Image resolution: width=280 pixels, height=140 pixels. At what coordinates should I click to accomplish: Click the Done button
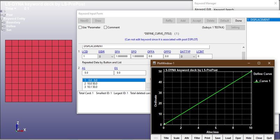coord(239,21)
